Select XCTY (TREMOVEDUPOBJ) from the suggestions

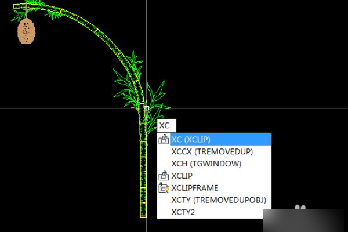(218, 200)
